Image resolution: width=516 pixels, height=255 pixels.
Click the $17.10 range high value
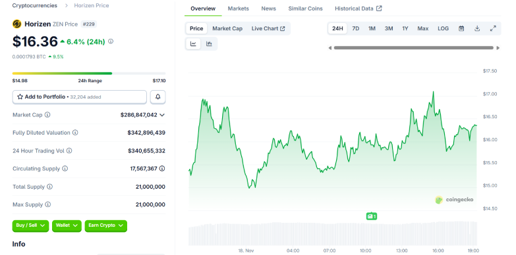159,81
